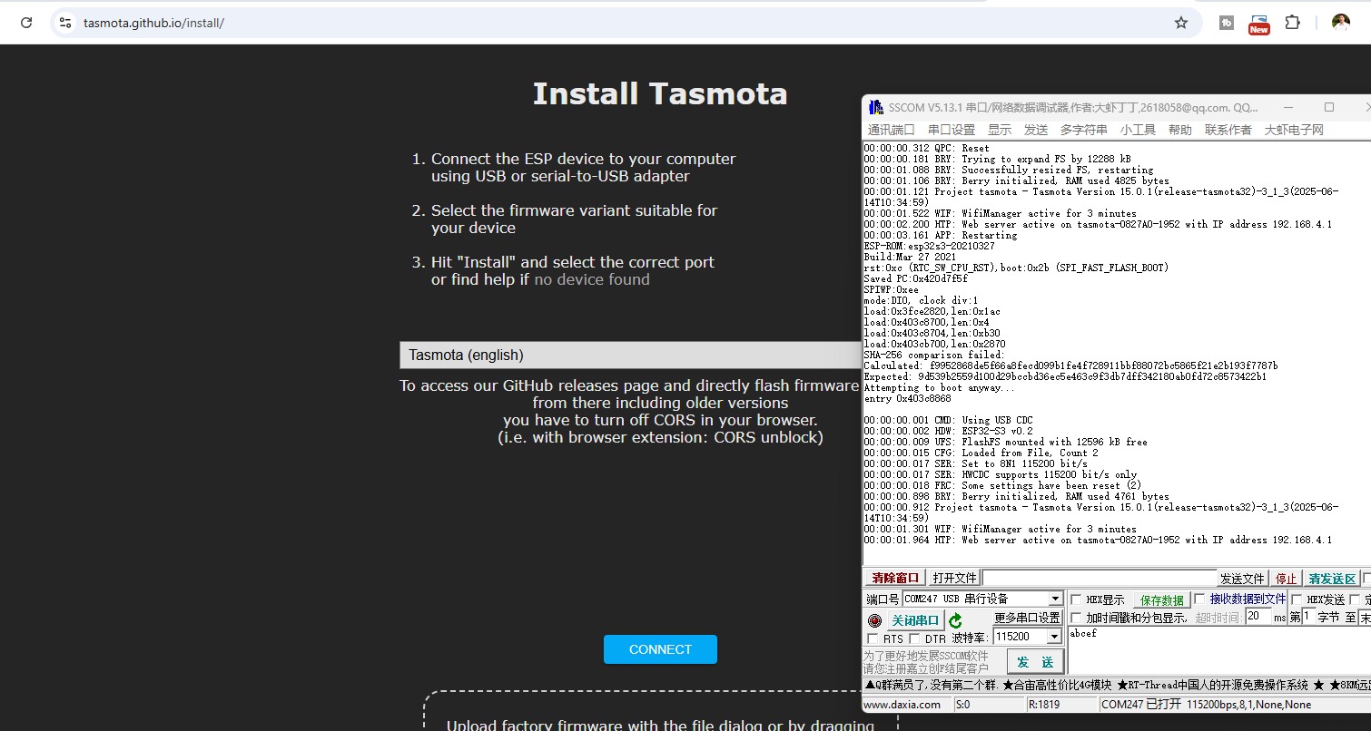Viewport: 1371px width, 731px height.
Task: Open the Chrome profile avatar
Action: [x=1340, y=23]
